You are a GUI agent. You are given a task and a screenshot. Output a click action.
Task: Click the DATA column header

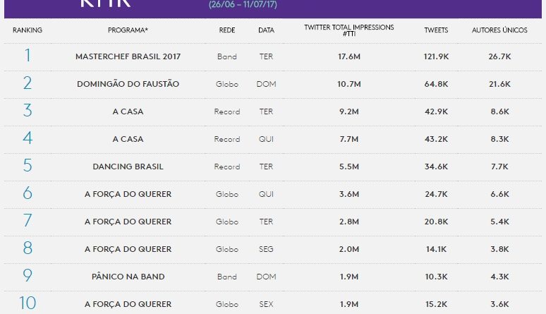coord(266,30)
